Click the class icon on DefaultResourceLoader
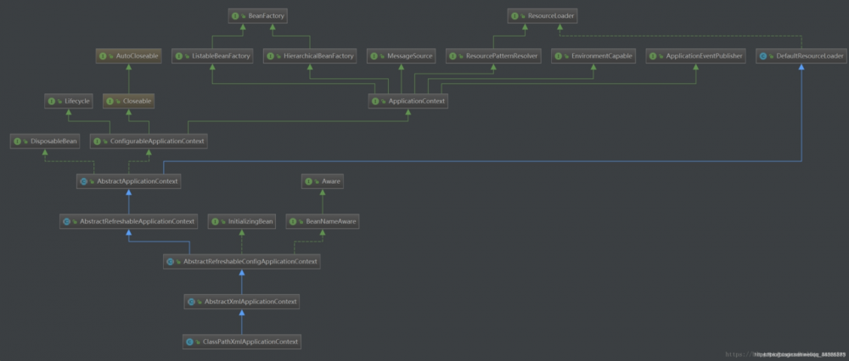The width and height of the screenshot is (849, 361). click(x=763, y=56)
